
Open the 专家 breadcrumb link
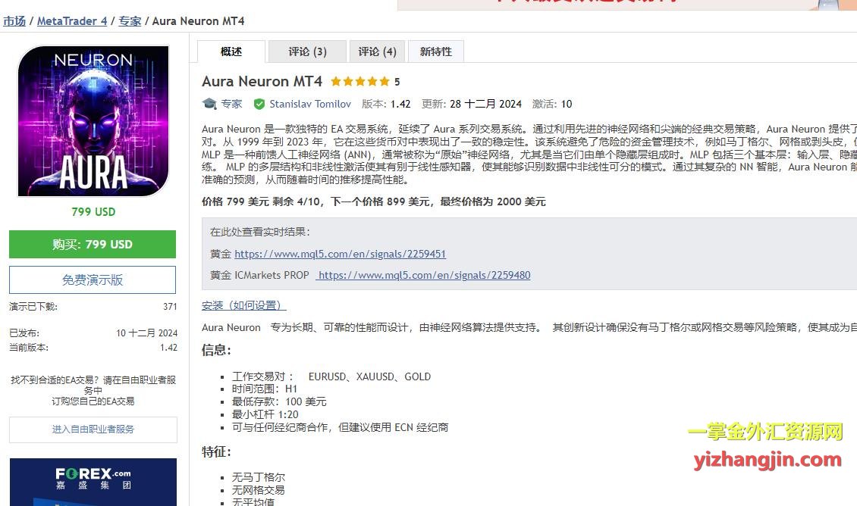point(130,21)
